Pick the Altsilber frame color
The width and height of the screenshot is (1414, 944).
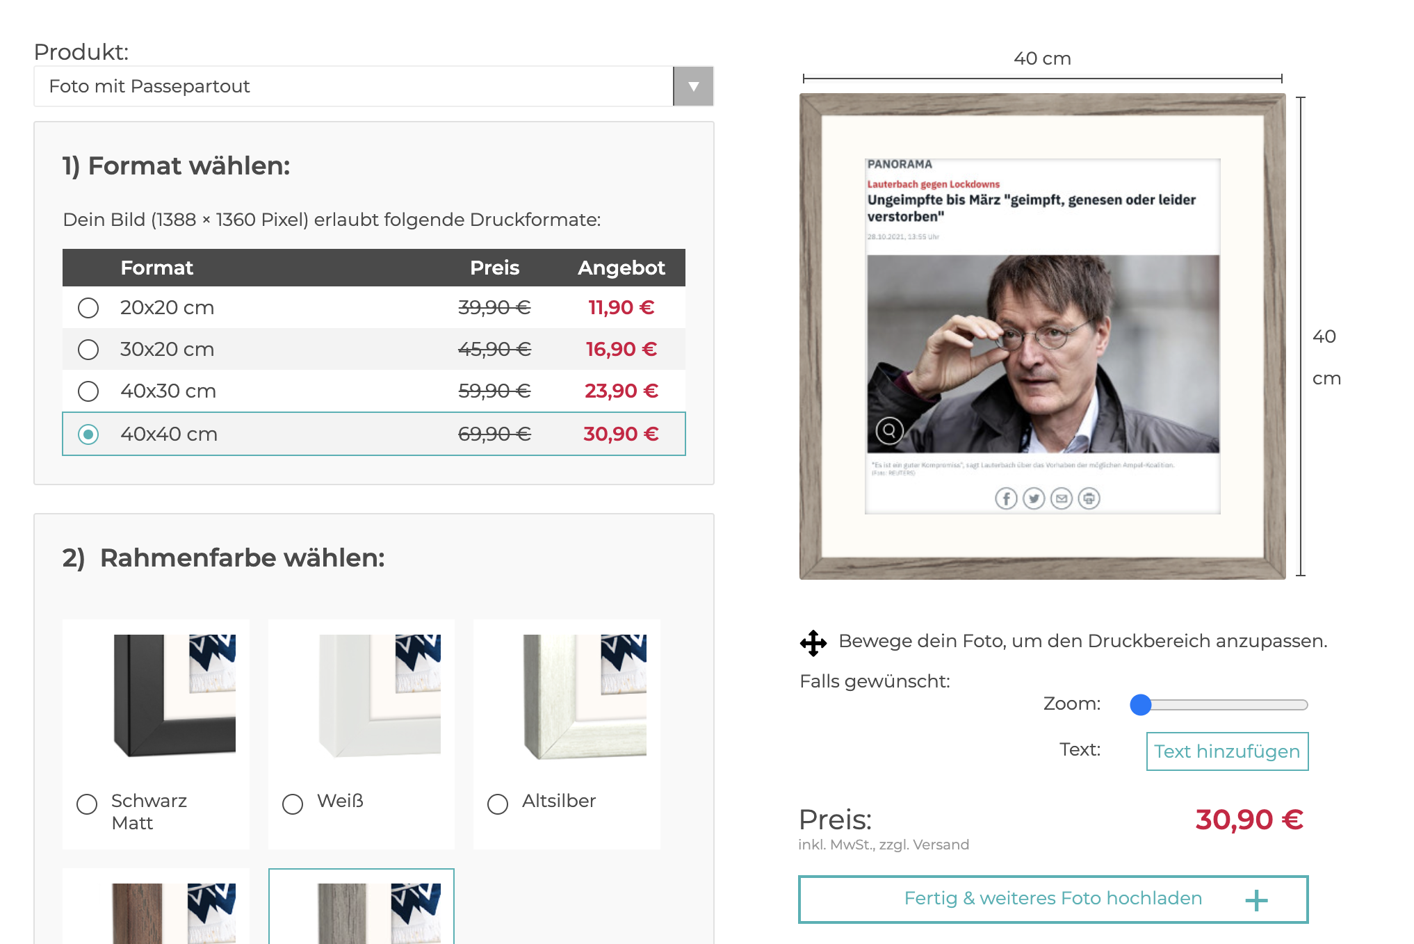click(498, 804)
